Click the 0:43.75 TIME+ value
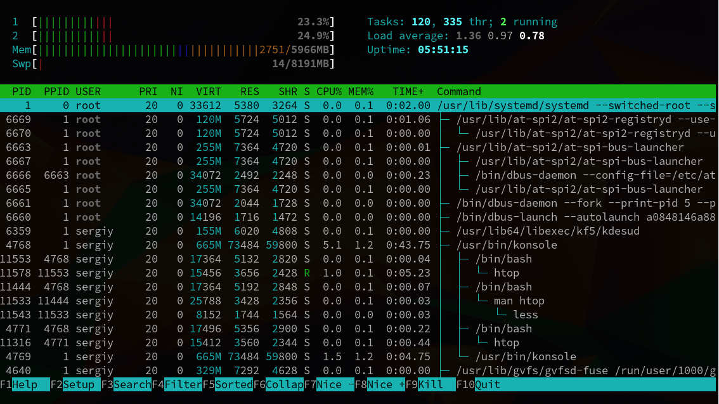The width and height of the screenshot is (719, 404). 408,245
